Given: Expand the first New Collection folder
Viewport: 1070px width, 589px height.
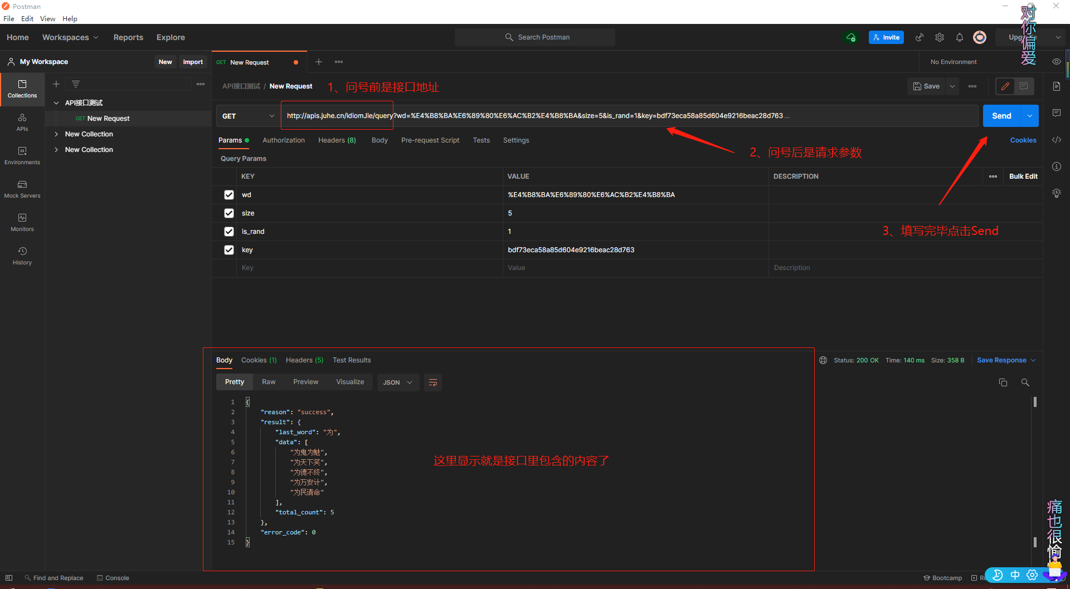Looking at the screenshot, I should coord(56,134).
